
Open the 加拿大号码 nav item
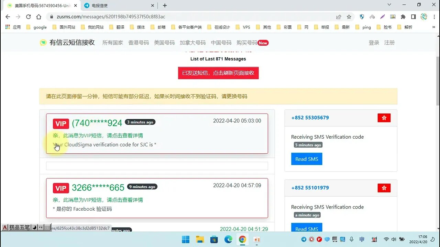192,43
